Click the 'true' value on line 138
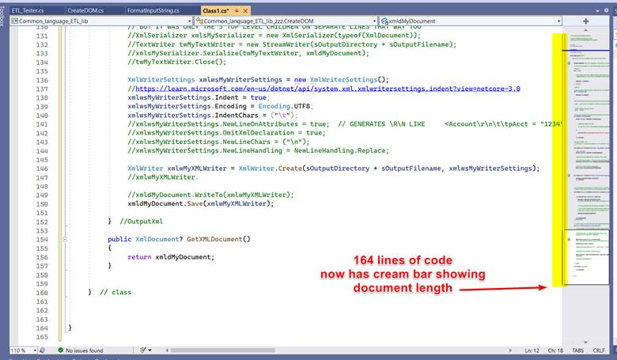This screenshot has height=360, width=617. point(258,97)
